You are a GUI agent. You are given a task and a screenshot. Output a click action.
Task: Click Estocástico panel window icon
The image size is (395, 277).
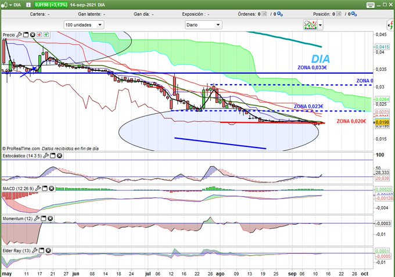coord(53,156)
